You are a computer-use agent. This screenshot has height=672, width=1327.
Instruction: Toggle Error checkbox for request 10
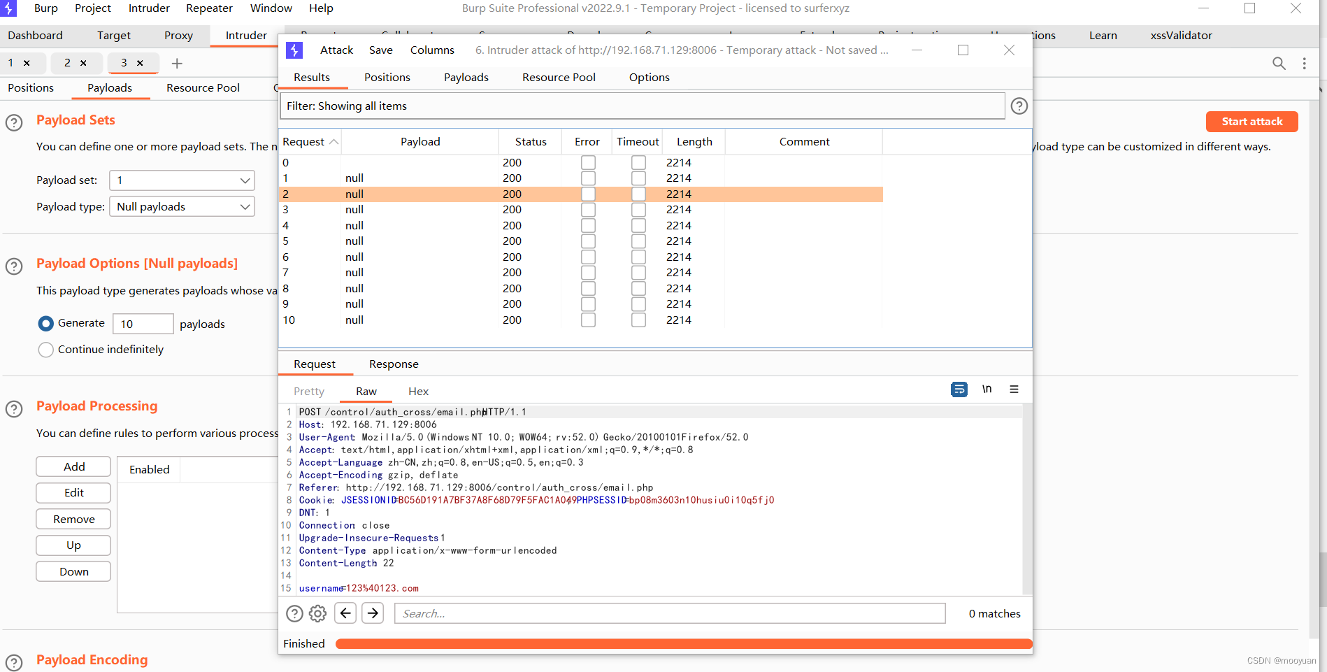click(588, 320)
